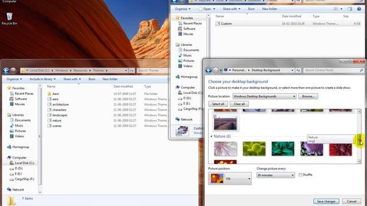Click Open in the top explorer toolbar

click(x=206, y=9)
